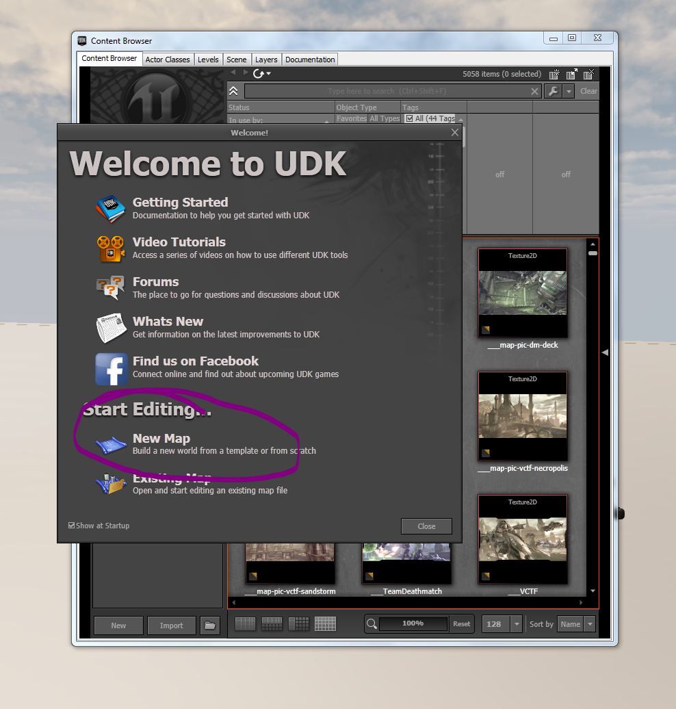Viewport: 676px width, 709px height.
Task: Click scroll down arrow of asset view
Action: coord(593,591)
